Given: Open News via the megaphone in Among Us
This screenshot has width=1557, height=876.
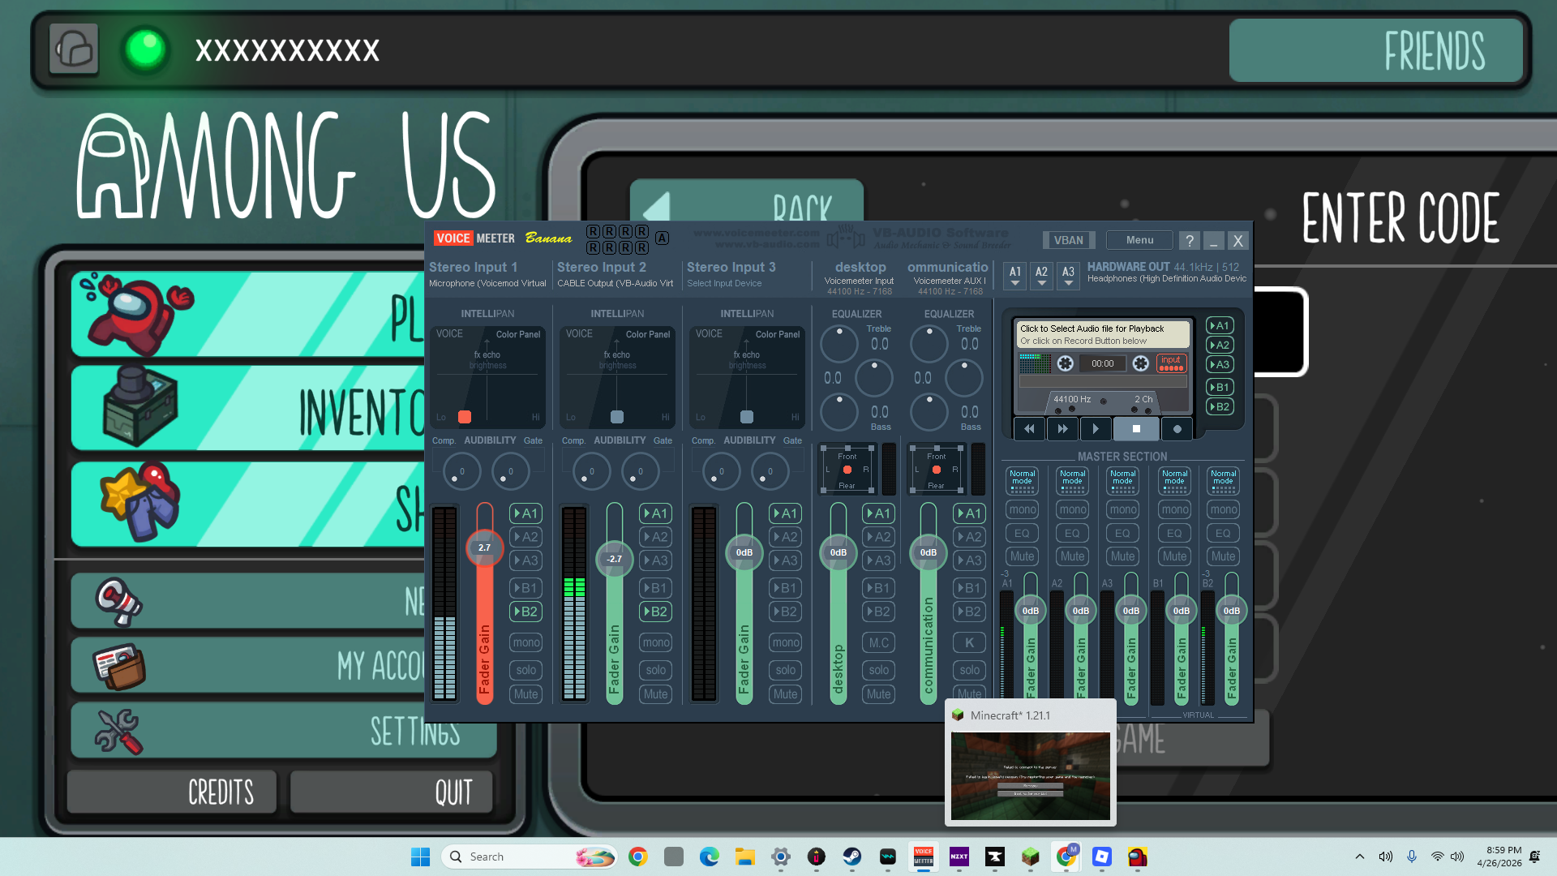Looking at the screenshot, I should [248, 601].
